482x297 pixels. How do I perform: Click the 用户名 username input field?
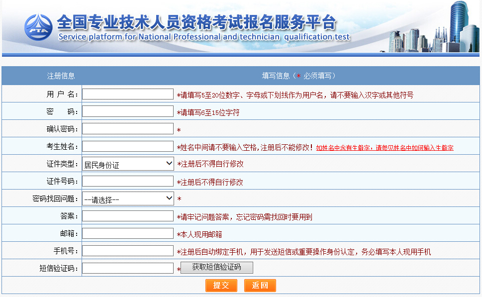coord(127,94)
